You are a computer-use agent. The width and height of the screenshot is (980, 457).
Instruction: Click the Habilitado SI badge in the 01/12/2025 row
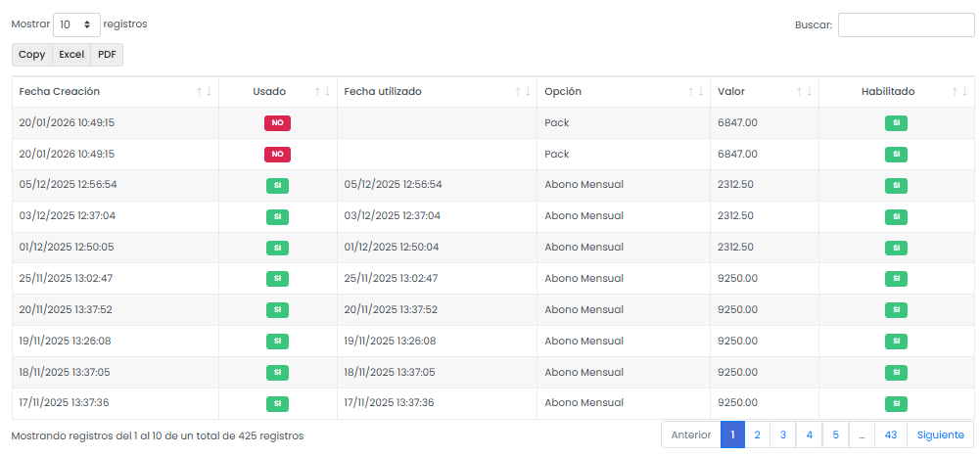[896, 248]
